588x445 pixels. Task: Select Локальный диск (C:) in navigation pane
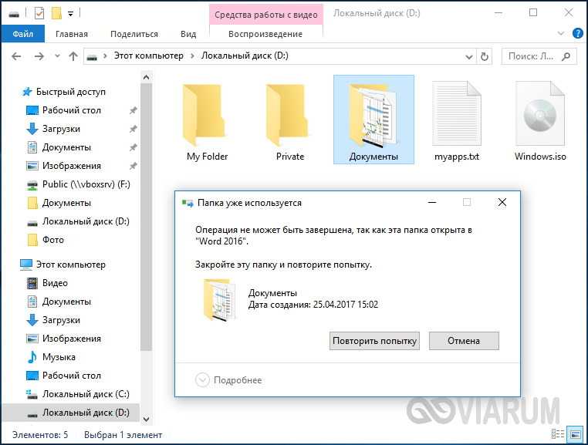(86, 394)
